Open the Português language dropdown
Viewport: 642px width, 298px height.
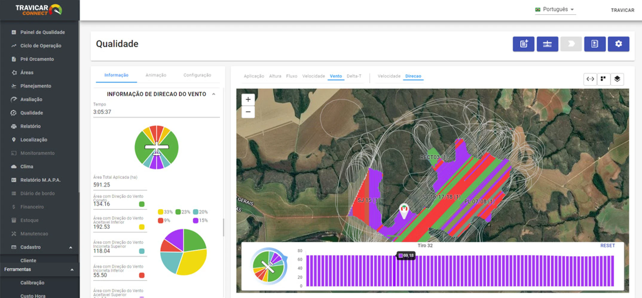click(x=555, y=10)
